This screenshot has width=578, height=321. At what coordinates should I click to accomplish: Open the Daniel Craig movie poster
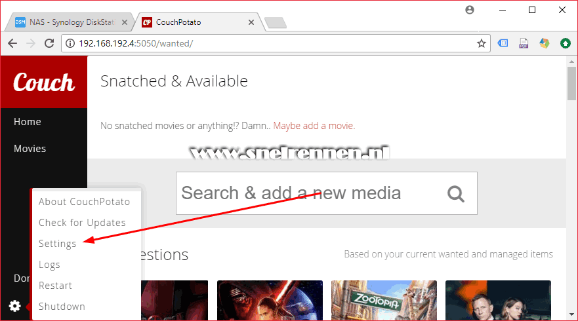(x=498, y=301)
